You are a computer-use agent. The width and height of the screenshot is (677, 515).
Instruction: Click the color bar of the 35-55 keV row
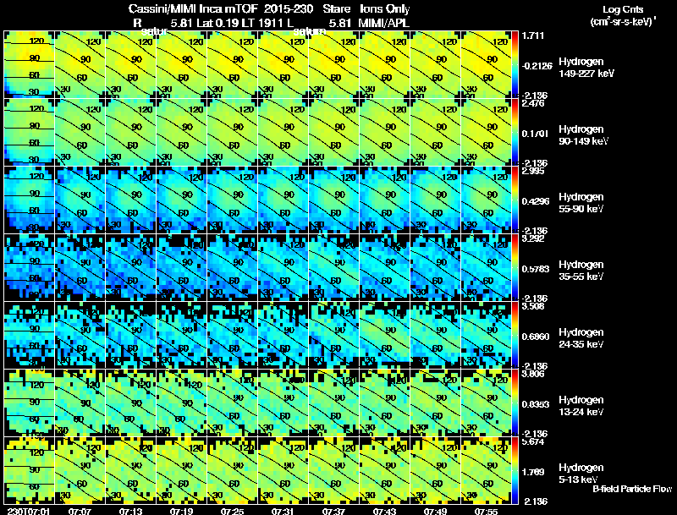(515, 267)
